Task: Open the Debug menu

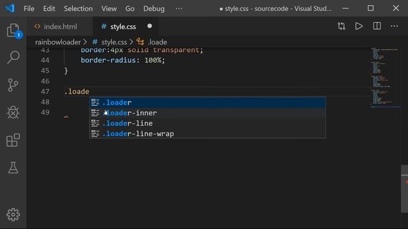Action: click(154, 8)
